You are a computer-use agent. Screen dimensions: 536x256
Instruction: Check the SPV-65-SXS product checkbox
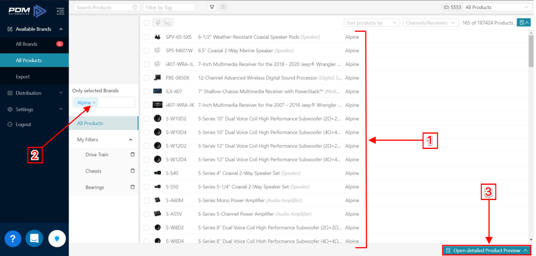point(147,37)
